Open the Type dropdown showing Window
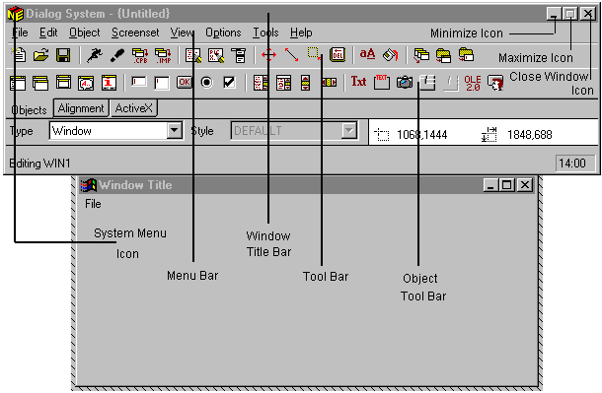Viewport: 602px width, 393px height. click(x=174, y=131)
